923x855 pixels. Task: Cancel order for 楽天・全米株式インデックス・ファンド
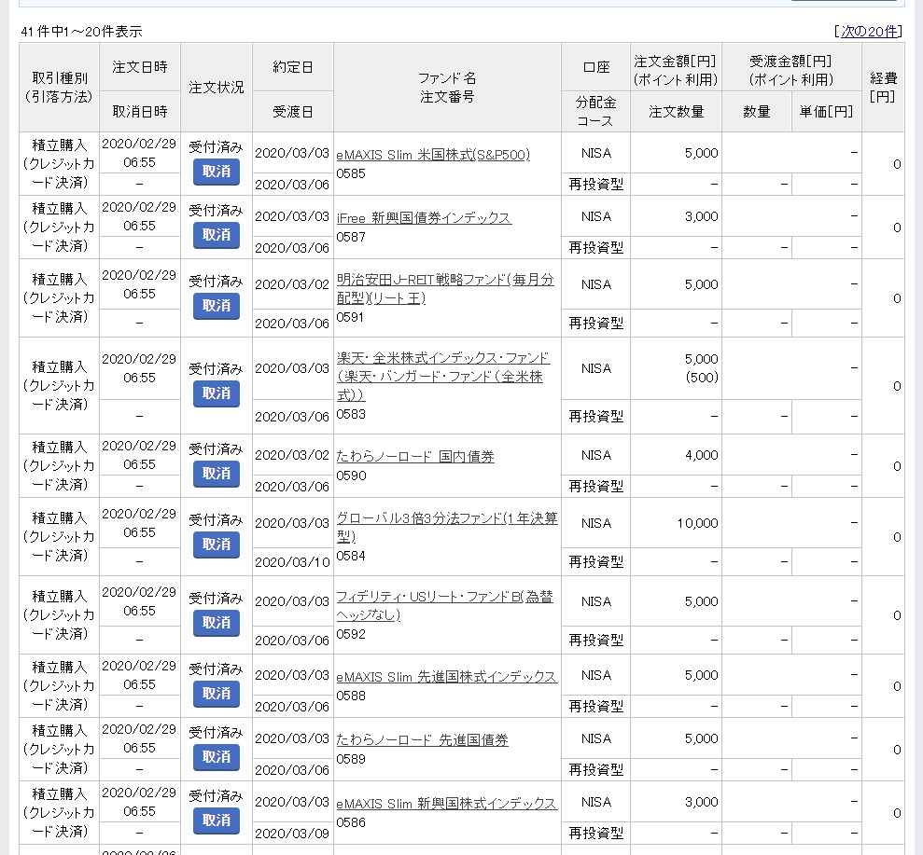(x=216, y=393)
